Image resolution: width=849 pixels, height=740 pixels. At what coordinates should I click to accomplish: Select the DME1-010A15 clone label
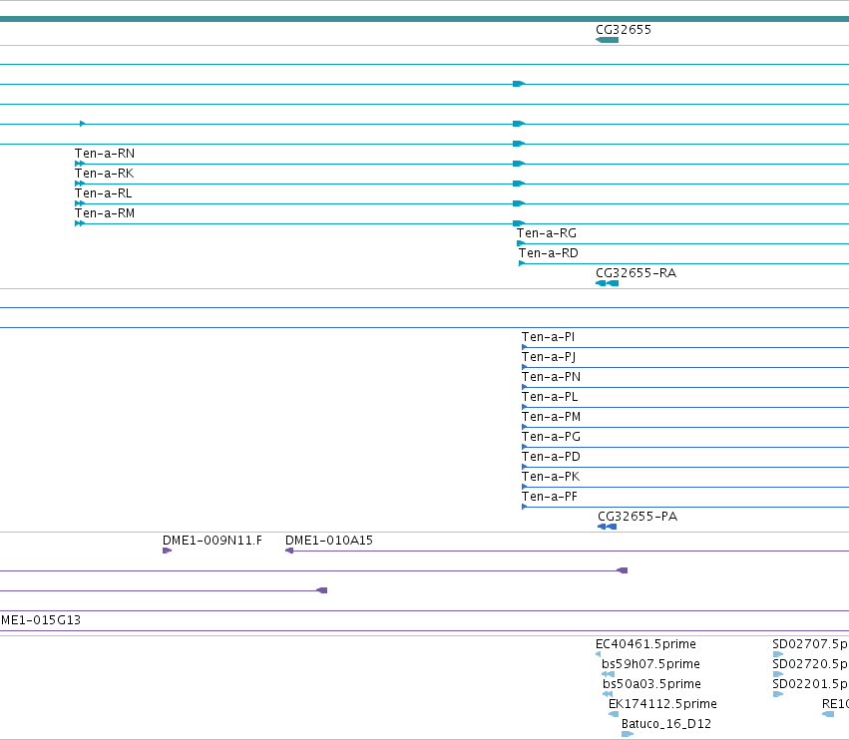click(329, 541)
